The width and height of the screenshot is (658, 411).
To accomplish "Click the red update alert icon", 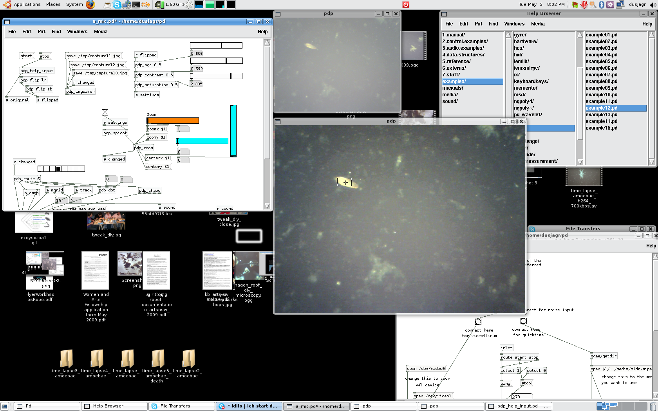I will click(584, 5).
